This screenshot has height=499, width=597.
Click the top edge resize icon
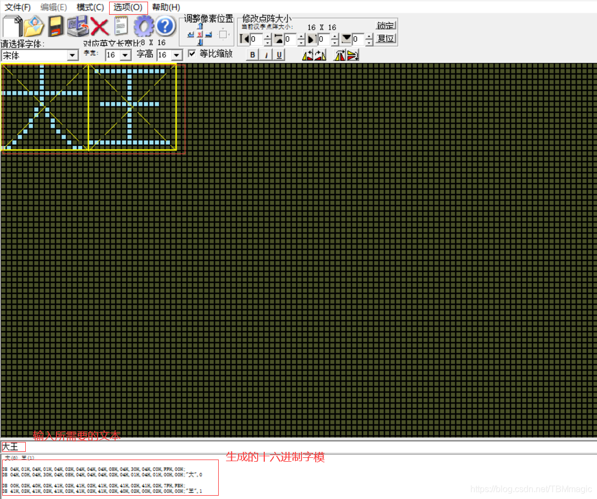[278, 39]
